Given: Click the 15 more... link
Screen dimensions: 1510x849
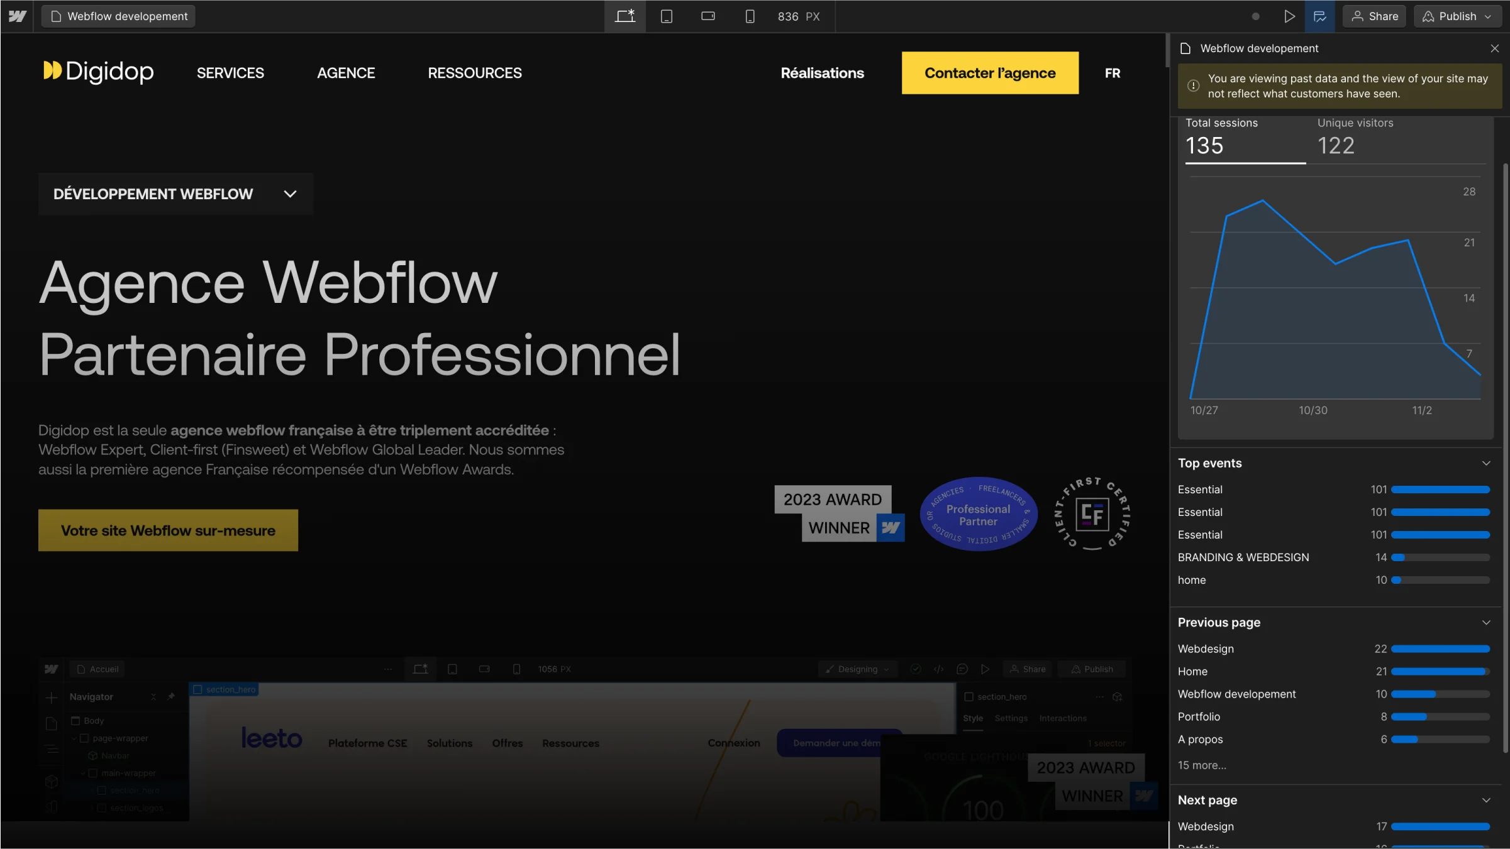Looking at the screenshot, I should [1202, 765].
